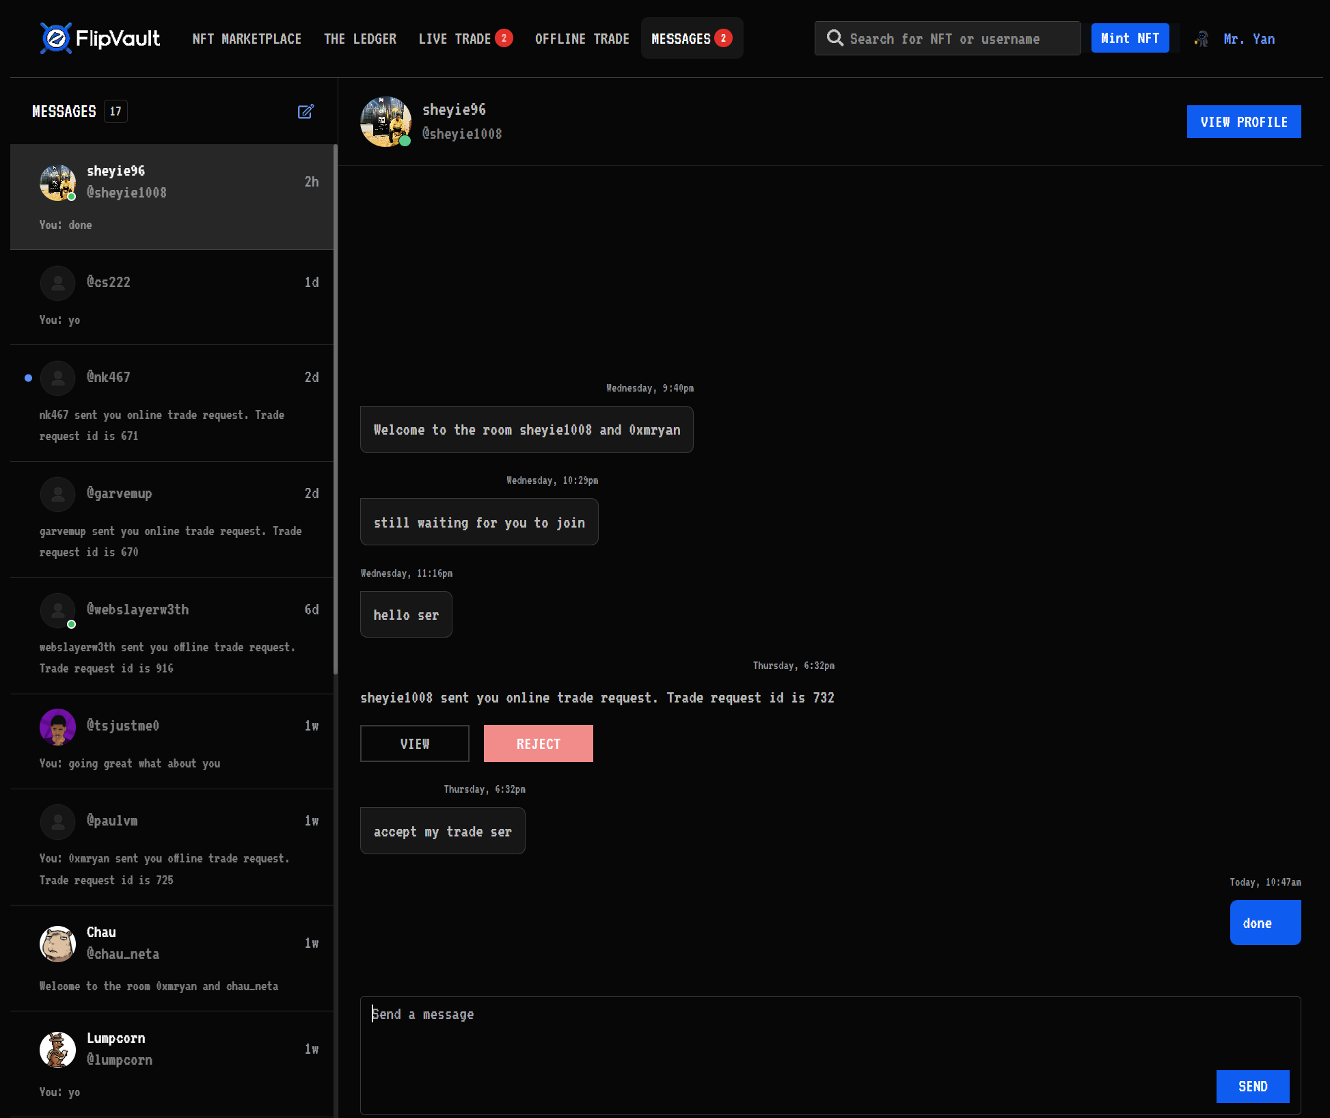
Task: Click the conversations list scrollbar
Action: click(x=336, y=410)
